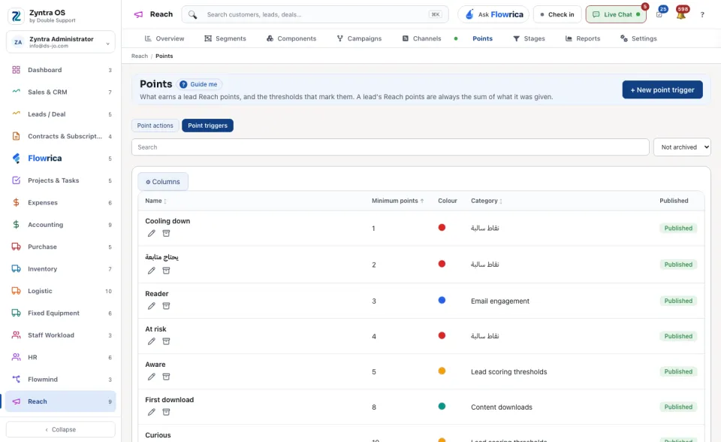Edit the Cooling down trigger with pencil icon
Screen dimensions: 721x442
[151, 234]
